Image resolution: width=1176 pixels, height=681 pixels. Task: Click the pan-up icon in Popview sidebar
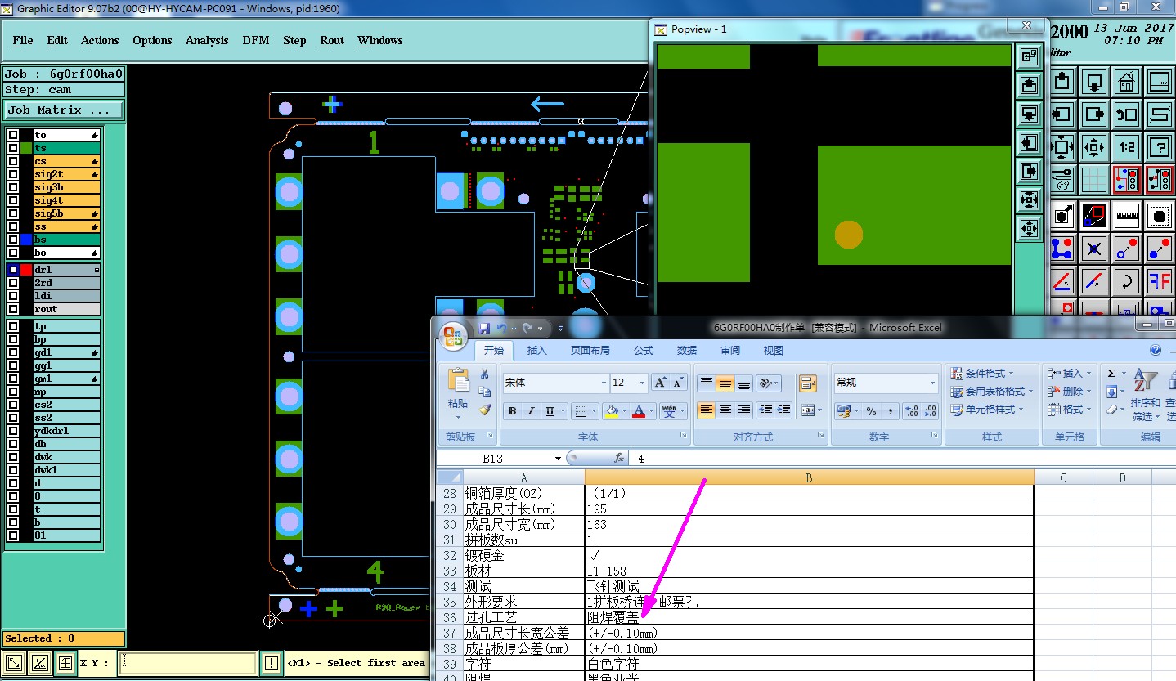click(1030, 84)
